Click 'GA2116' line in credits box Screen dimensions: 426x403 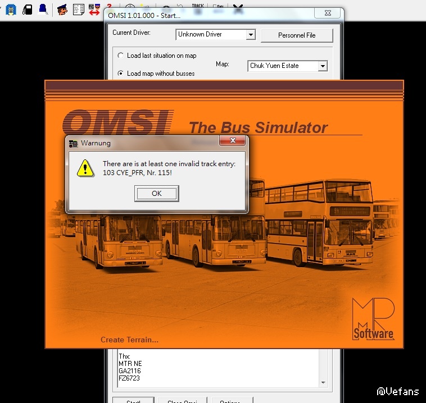pos(130,371)
